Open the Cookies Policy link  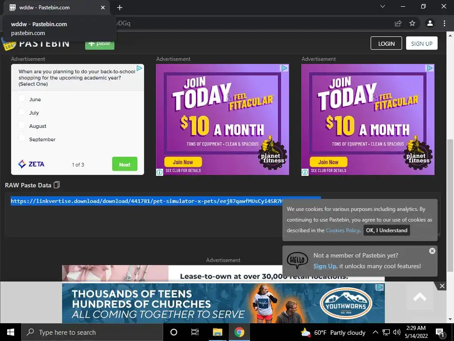tap(343, 230)
